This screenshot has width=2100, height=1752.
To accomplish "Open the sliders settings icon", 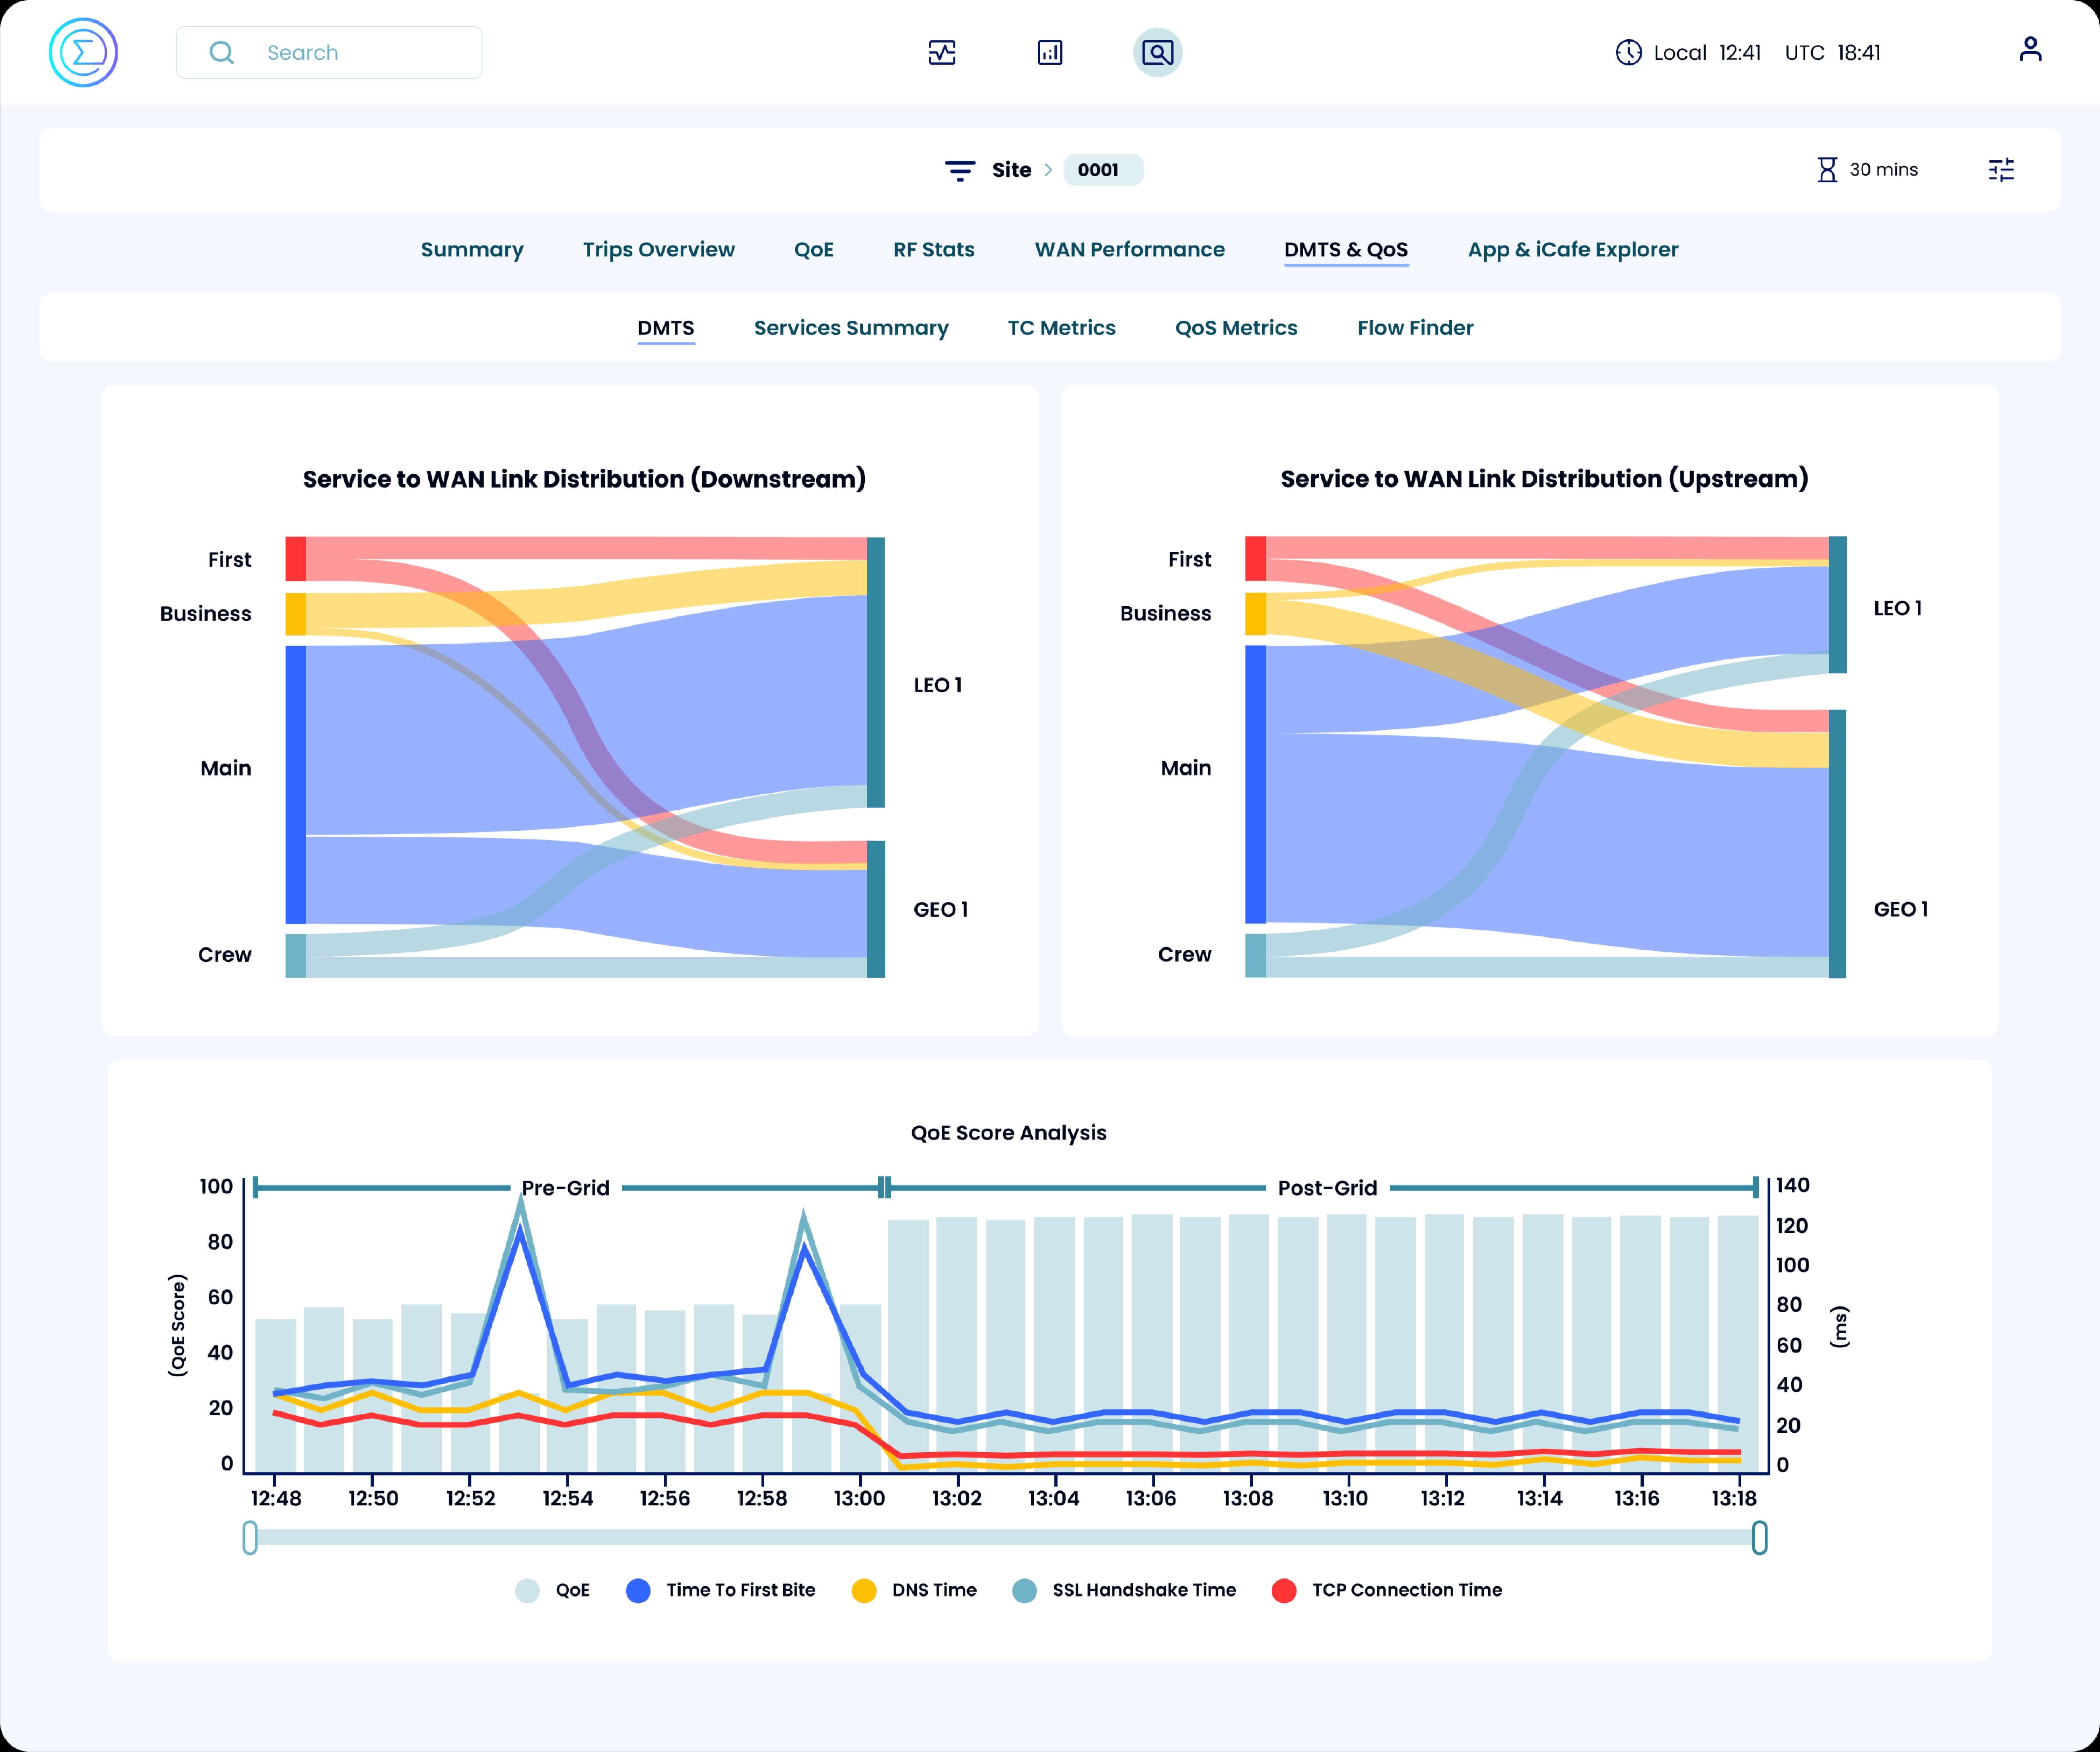I will [x=2001, y=170].
